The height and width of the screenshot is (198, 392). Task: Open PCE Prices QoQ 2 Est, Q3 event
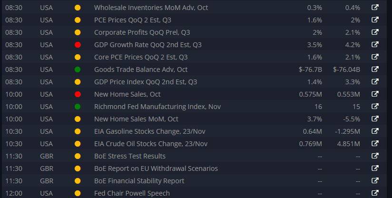[x=133, y=20]
